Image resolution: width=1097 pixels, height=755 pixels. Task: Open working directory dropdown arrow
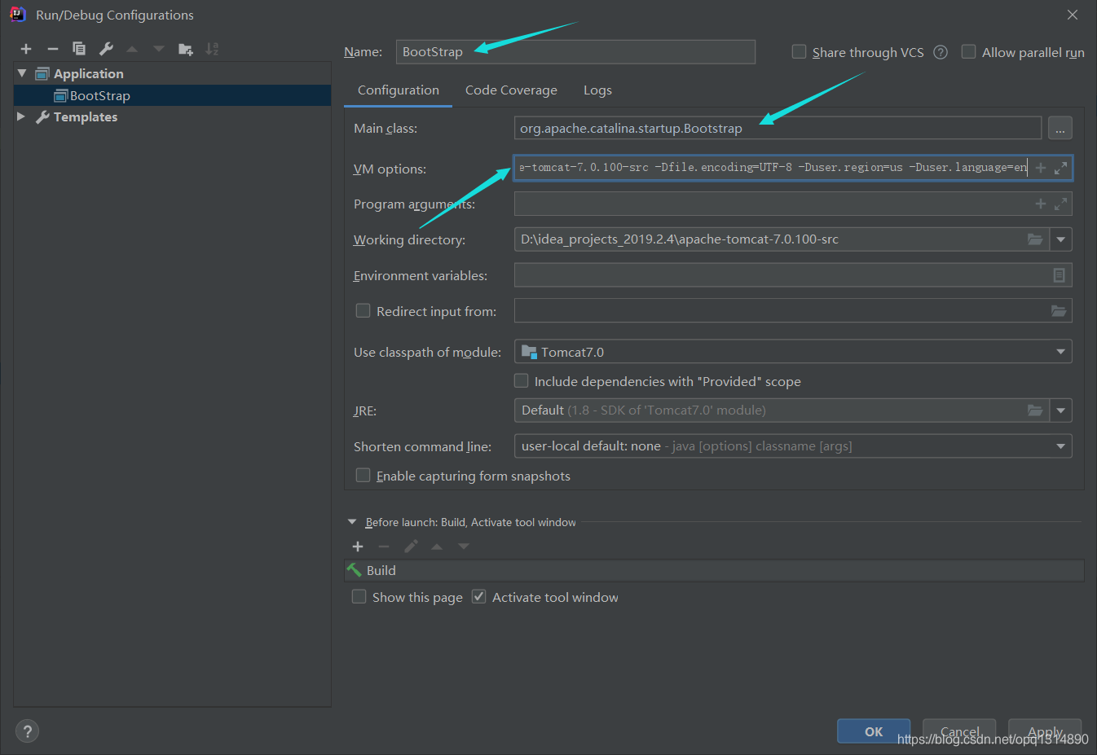[x=1060, y=239]
